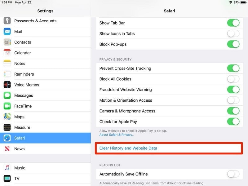248x186 pixels.
Task: Tap the Check for Apple Pay label
Action: (118, 122)
